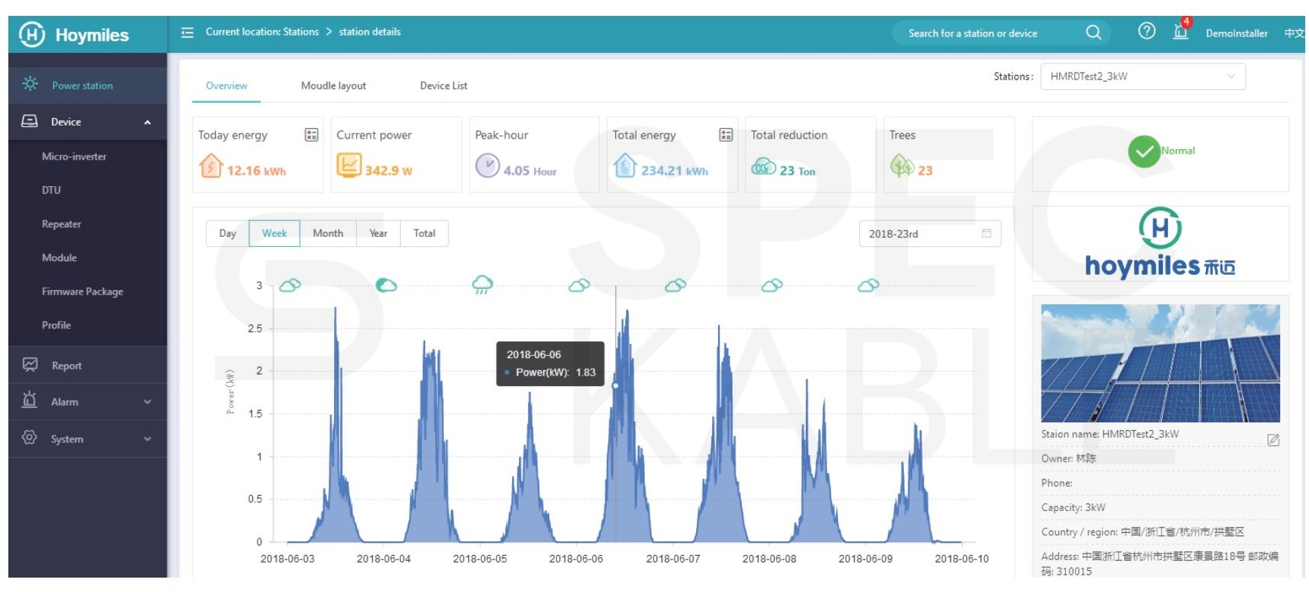Screen dimensions: 1309x592
Task: Select the Year chart range
Action: 378,233
